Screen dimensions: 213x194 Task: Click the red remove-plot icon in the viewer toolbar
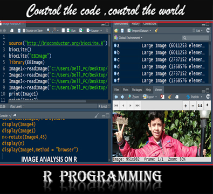[x=162, y=96]
